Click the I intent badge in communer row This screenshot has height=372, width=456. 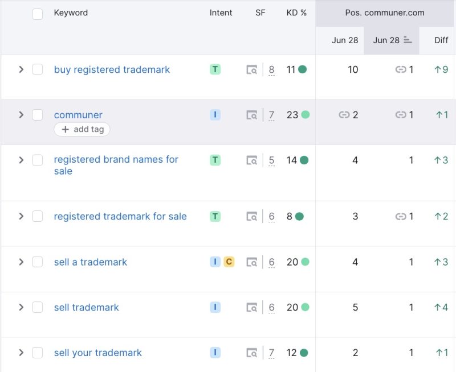(215, 115)
